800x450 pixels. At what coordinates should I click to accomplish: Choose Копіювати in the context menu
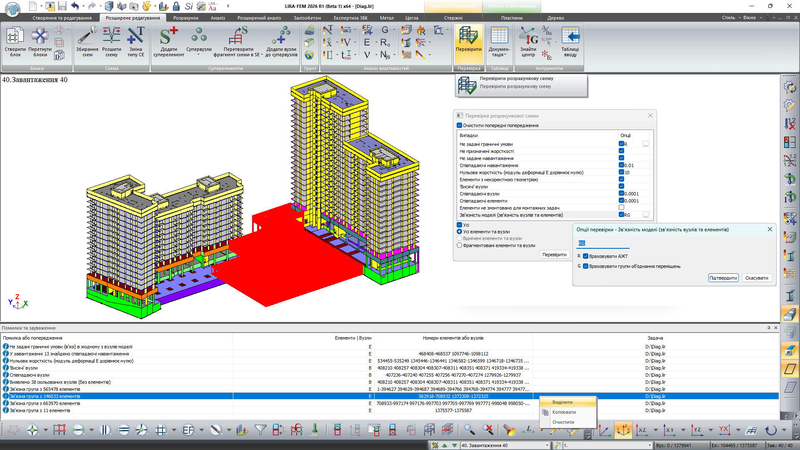click(x=564, y=412)
